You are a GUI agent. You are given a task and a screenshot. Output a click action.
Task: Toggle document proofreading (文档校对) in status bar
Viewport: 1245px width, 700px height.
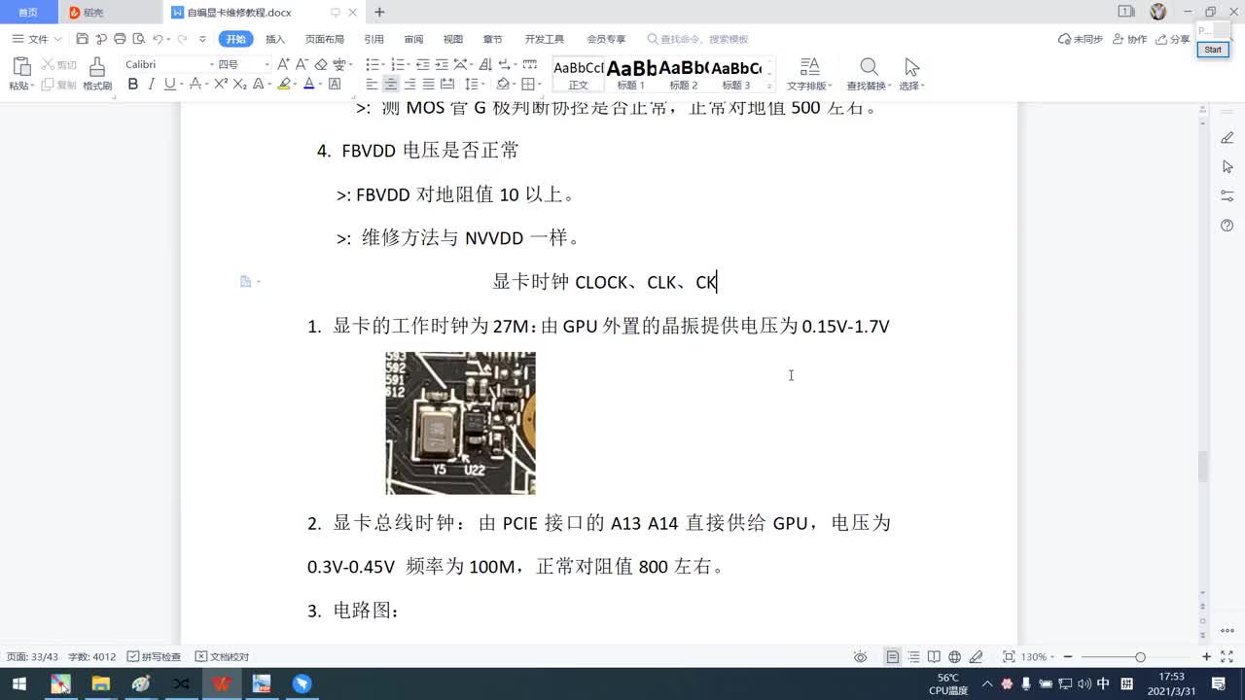coord(222,657)
